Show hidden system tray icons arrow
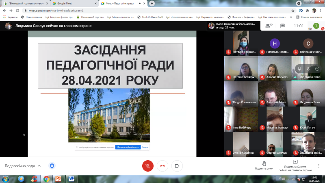This screenshot has height=183, width=325. [289, 179]
